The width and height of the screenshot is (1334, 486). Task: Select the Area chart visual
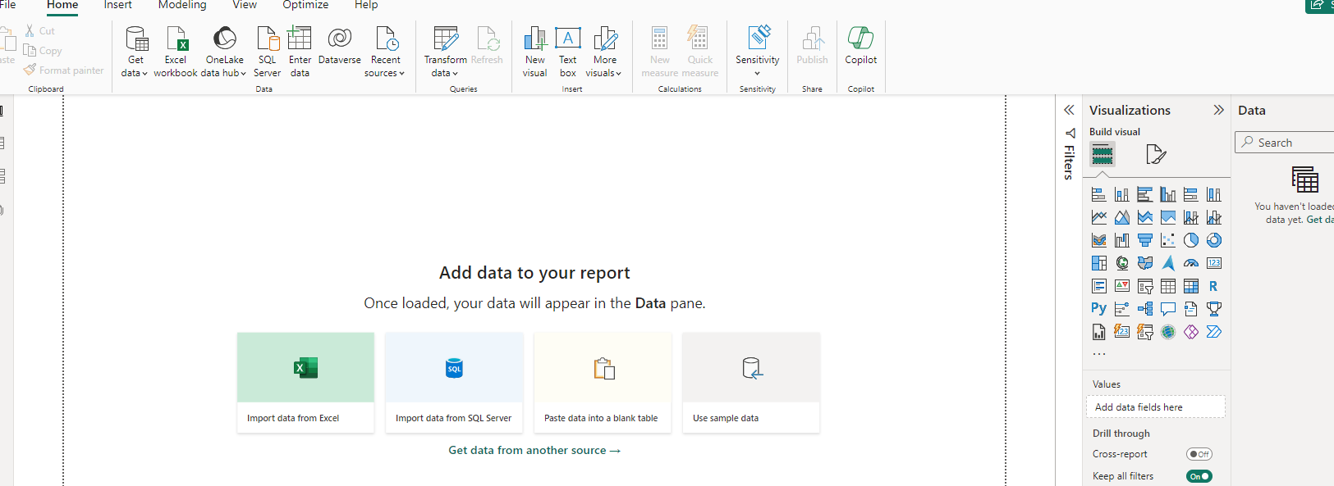coord(1121,217)
